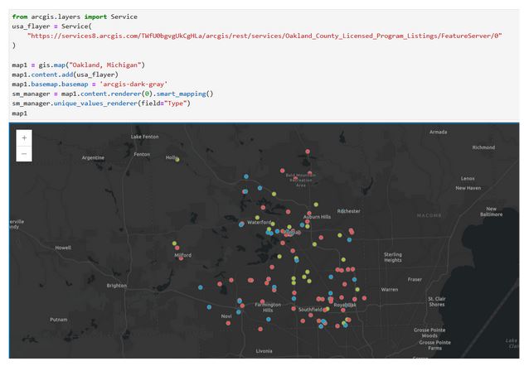The image size is (524, 371).
Task: Click the Armada label on the map
Action: point(438,132)
